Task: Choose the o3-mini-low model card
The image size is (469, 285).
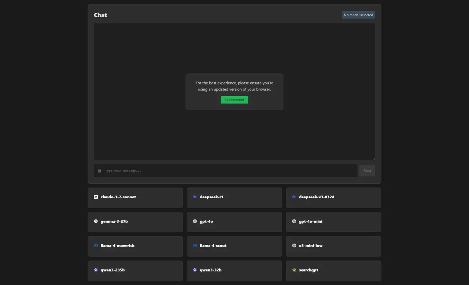Action: [x=334, y=247]
